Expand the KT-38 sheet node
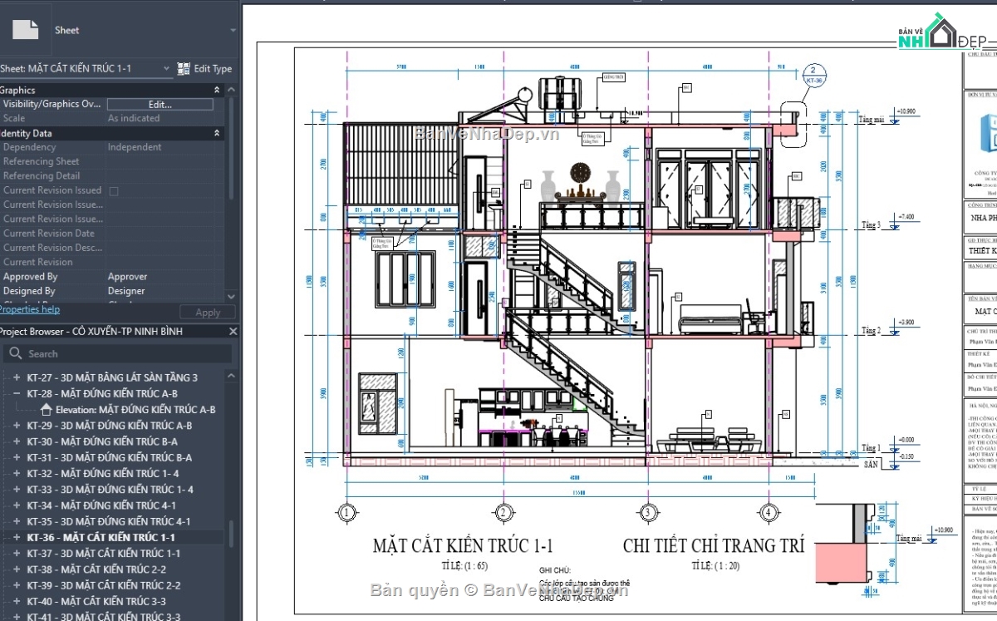Viewport: 997px width, 621px height. point(16,569)
